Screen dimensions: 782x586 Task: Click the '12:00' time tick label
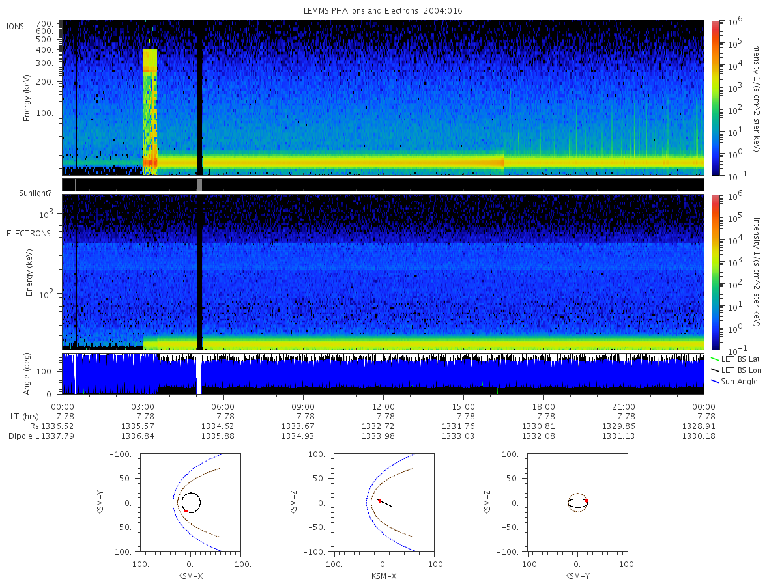383,406
